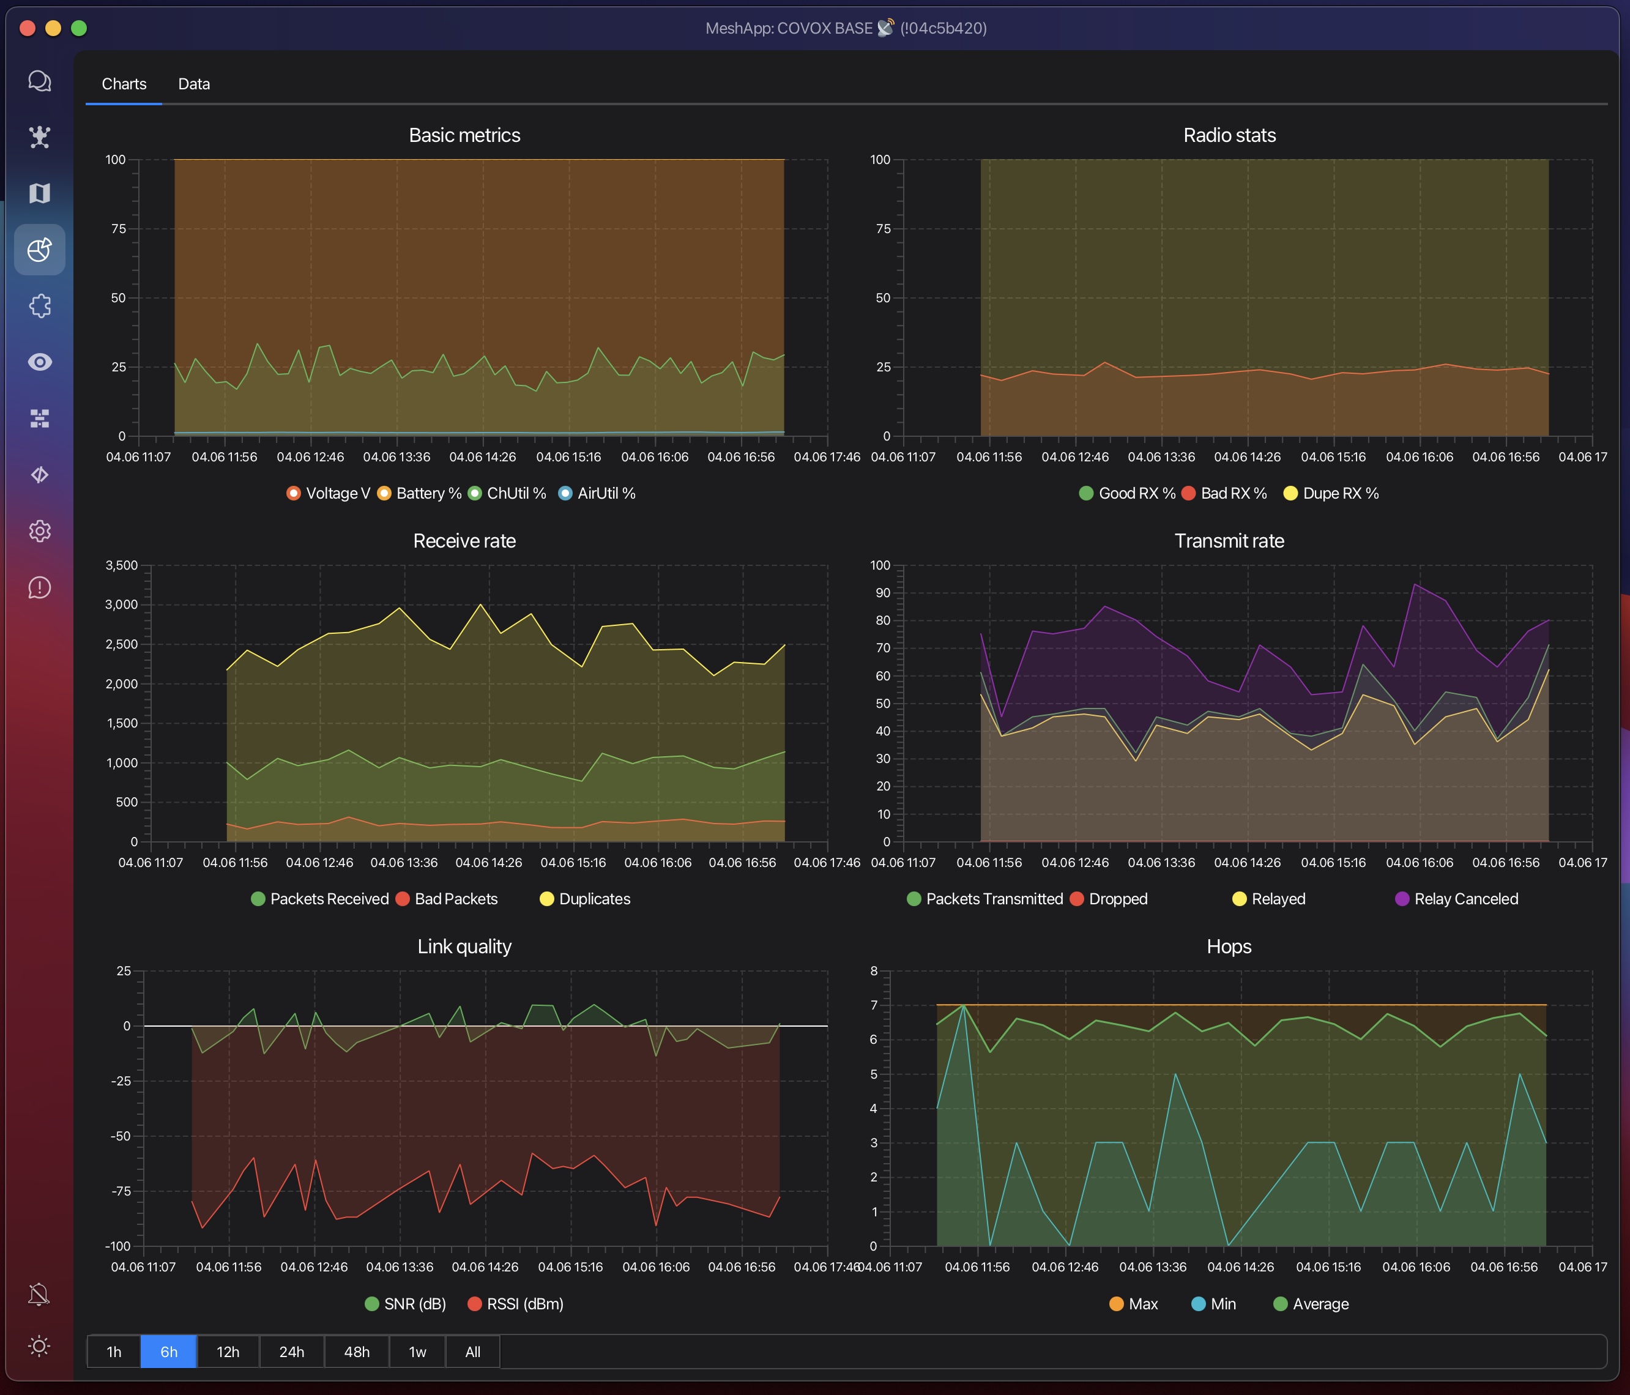This screenshot has height=1395, width=1630.
Task: Open the chat messages sidebar icon
Action: tap(39, 81)
